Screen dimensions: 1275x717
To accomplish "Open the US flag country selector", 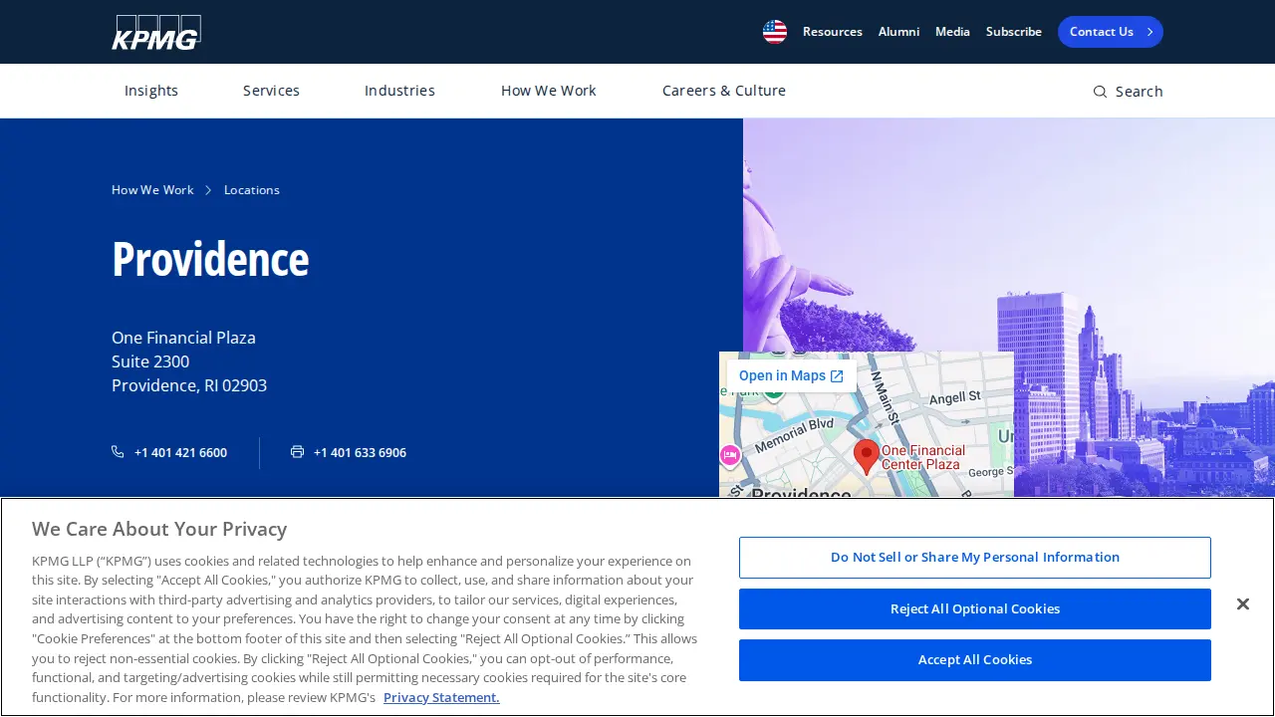I will (x=775, y=32).
